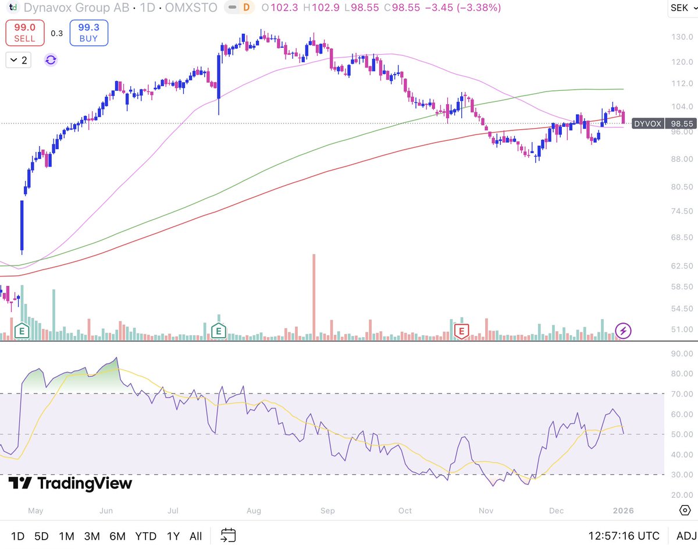Open the 12:57:16 UTC timezone menu
Image resolution: width=698 pixels, height=549 pixels.
tap(624, 536)
